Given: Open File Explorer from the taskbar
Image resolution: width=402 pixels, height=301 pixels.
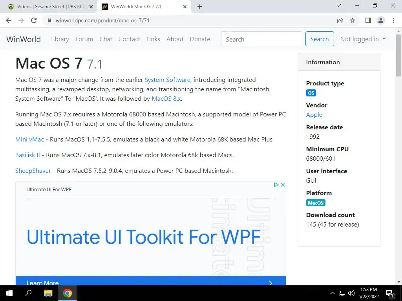Looking at the screenshot, I should (x=48, y=293).
